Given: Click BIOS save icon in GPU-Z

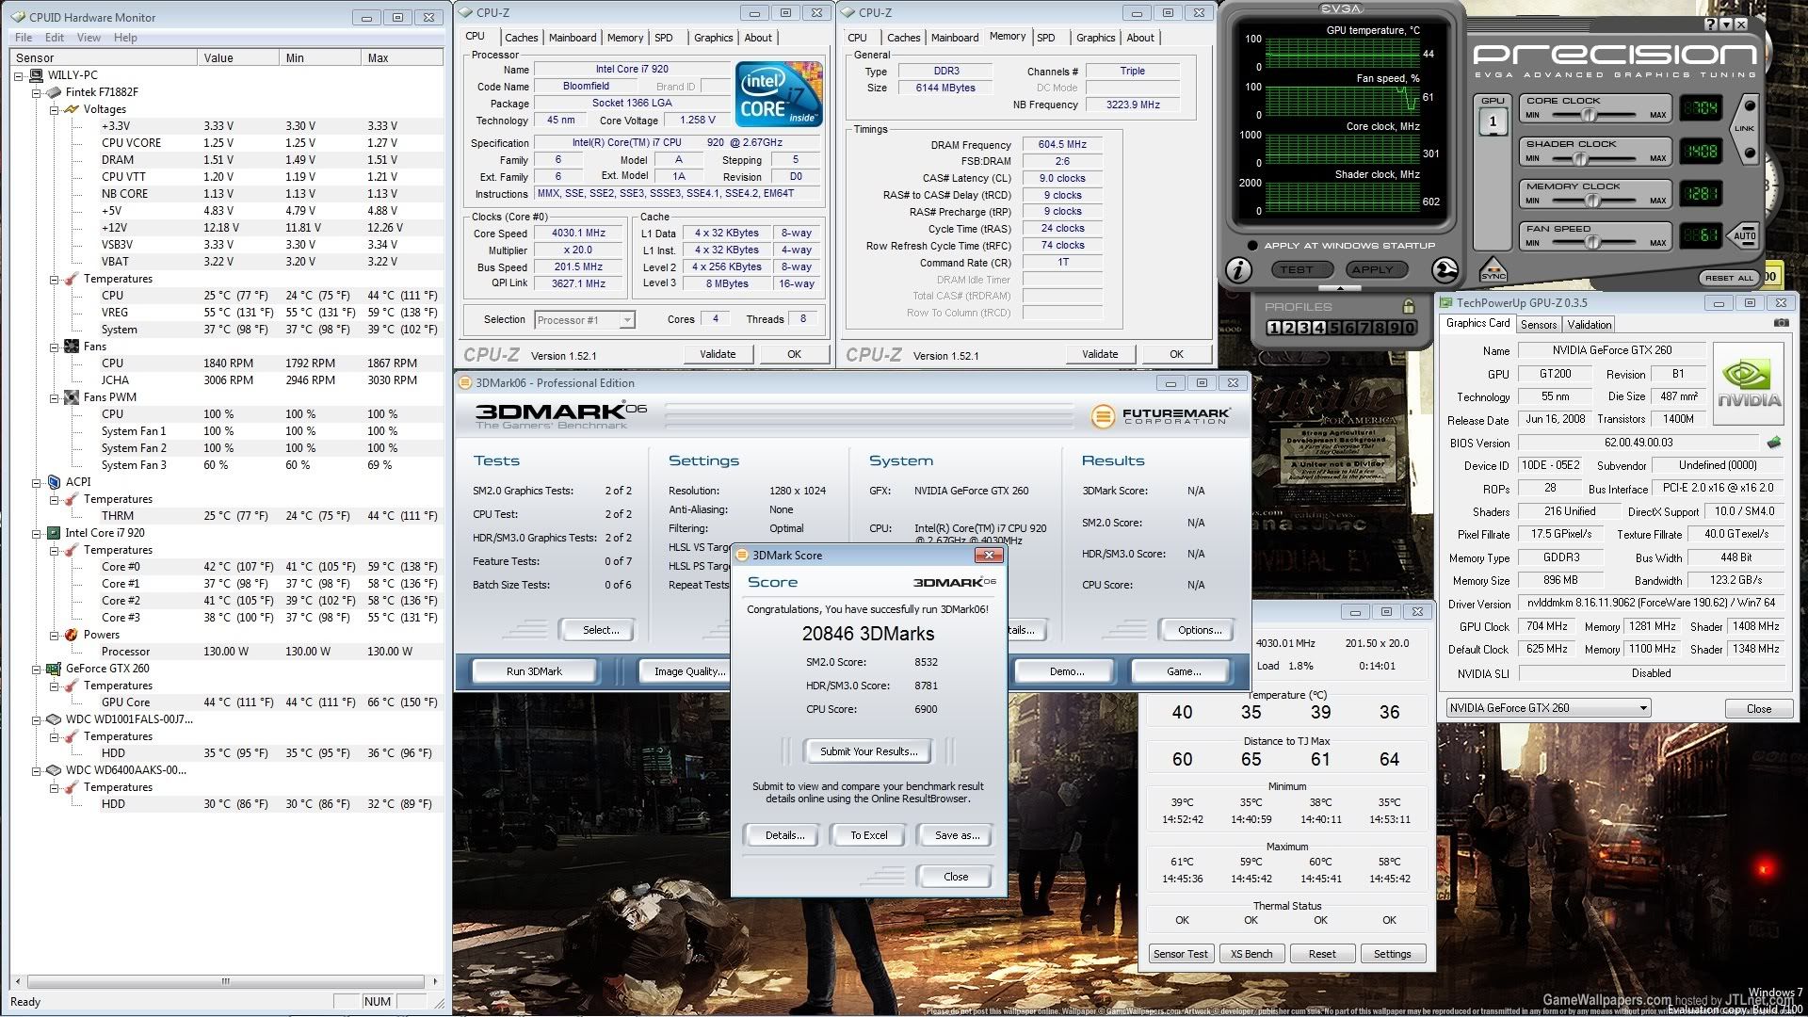Looking at the screenshot, I should tap(1774, 443).
